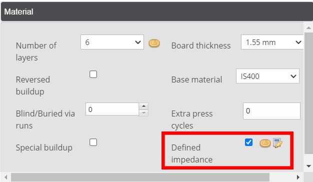The height and width of the screenshot is (182, 313).
Task: Click the gold icon next to Defined impedance
Action: pos(265,143)
